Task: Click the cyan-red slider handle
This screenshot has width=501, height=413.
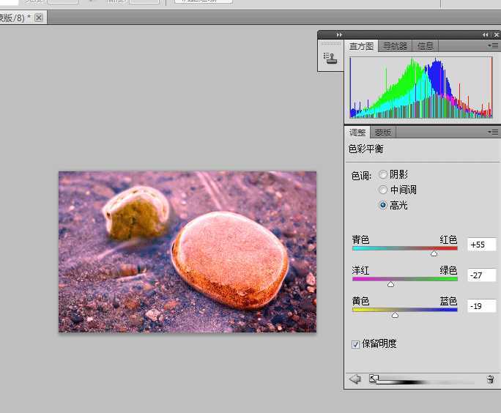Action: [434, 253]
